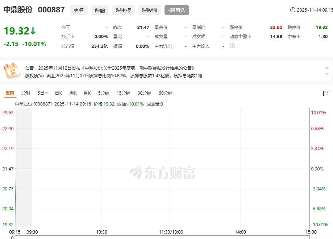Click the 10:30 time axis label

[x=101, y=232]
